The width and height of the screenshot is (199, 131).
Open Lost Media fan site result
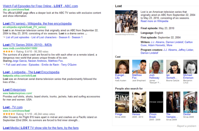(41, 128)
